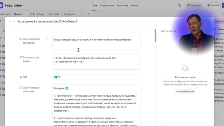The height and width of the screenshot is (126, 224).
Task: Open the Видео table tab dropdown arrow
Action: point(24,14)
